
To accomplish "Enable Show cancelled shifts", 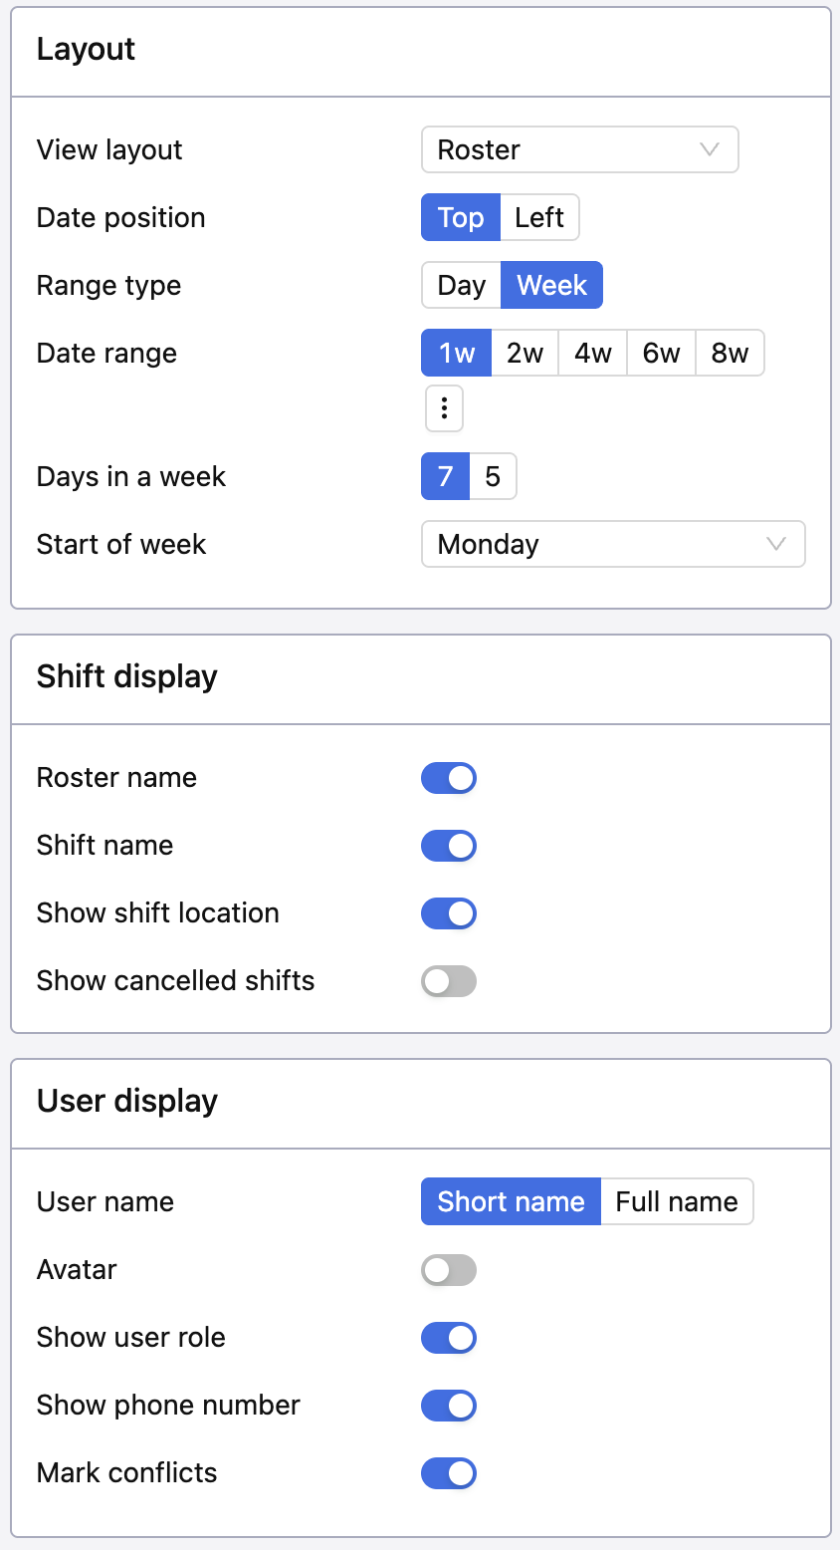I will (449, 981).
